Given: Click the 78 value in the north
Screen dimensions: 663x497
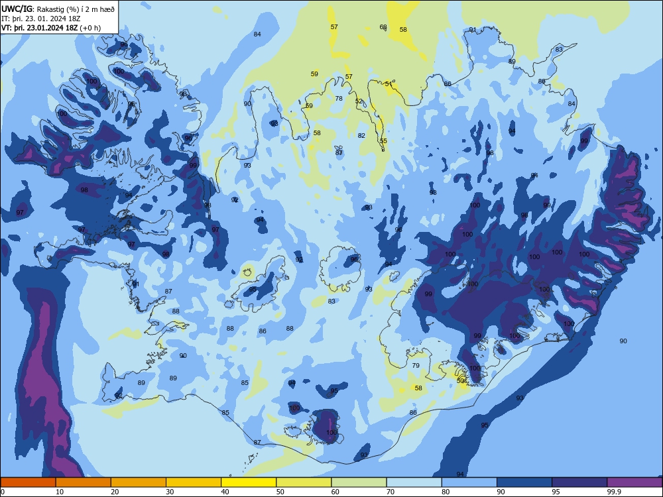Looking at the screenshot, I should tap(339, 99).
